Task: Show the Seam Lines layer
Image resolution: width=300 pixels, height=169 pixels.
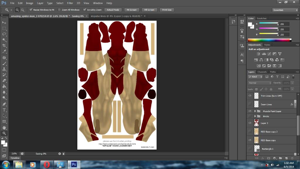Action: (x=250, y=104)
